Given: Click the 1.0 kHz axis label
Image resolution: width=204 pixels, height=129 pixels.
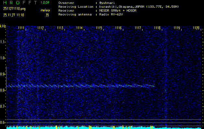Looking at the screenshot, I should 3,58.
